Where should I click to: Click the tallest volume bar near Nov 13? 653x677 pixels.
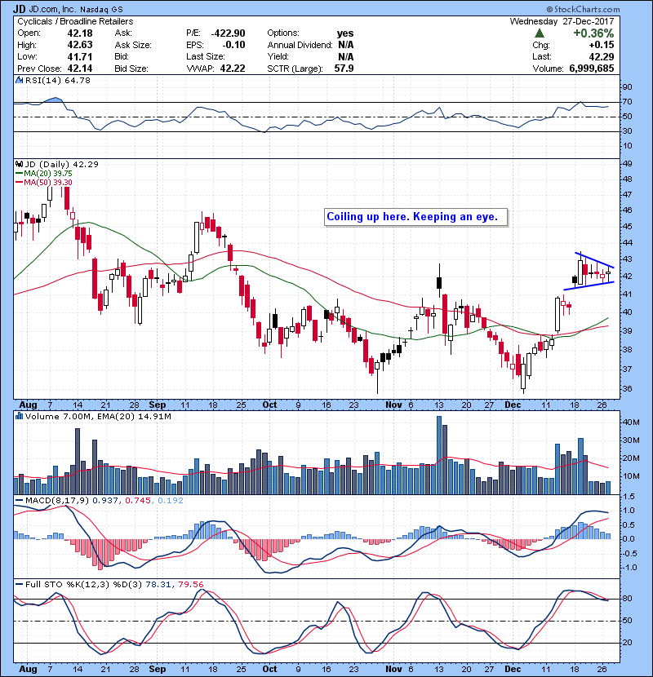439,455
